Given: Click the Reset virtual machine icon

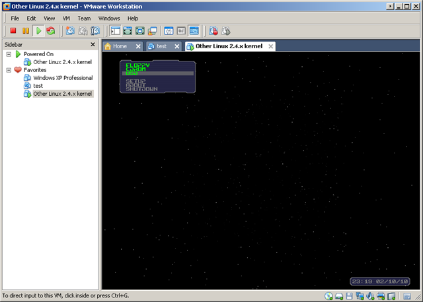Looking at the screenshot, I should (50, 31).
